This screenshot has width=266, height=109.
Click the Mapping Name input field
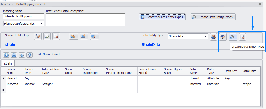pos(23,16)
